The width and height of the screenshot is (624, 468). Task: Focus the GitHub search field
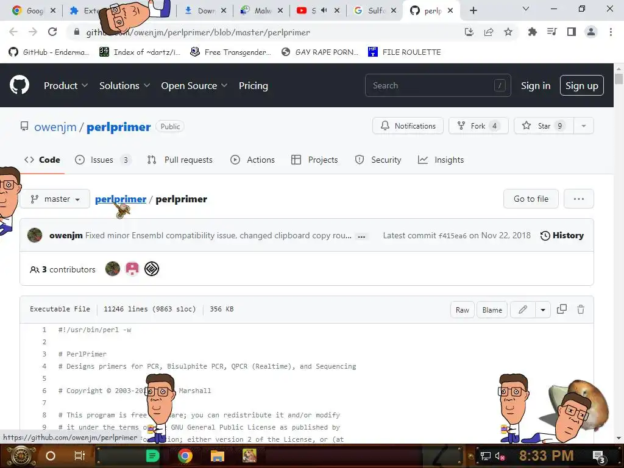438,85
